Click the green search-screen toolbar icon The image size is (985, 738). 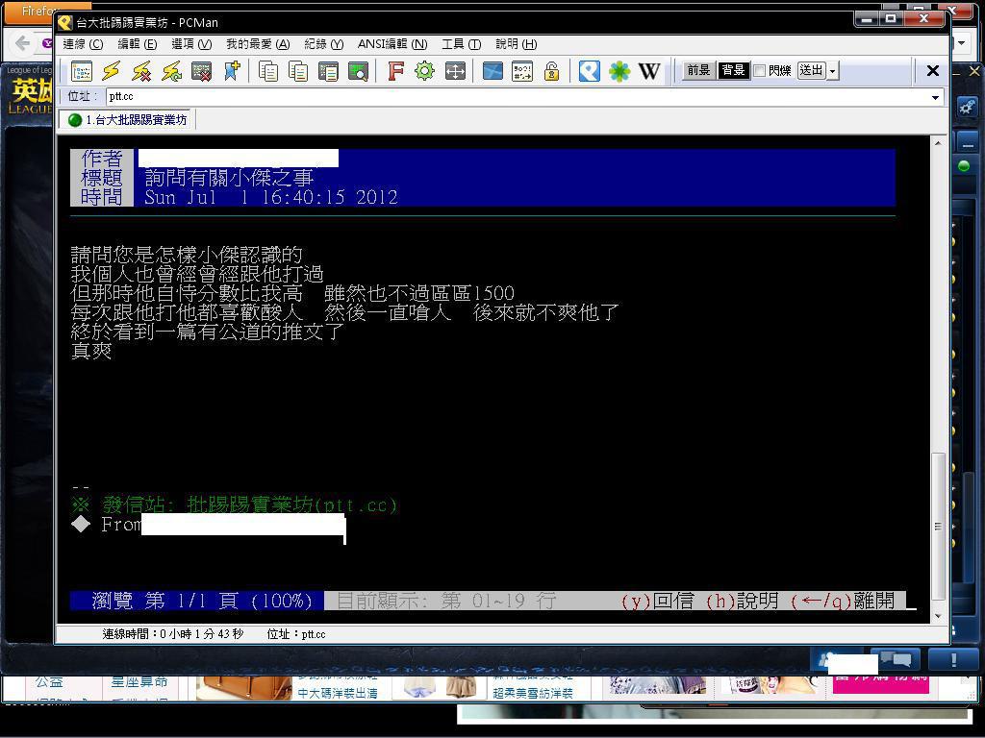coord(358,71)
